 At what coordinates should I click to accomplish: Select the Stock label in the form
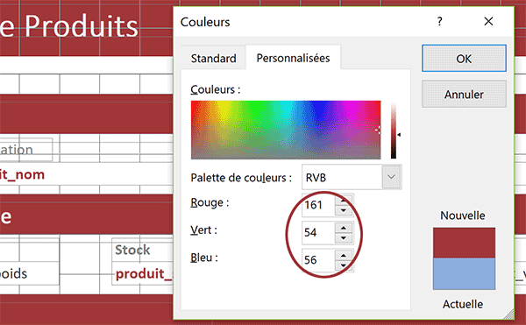point(132,250)
